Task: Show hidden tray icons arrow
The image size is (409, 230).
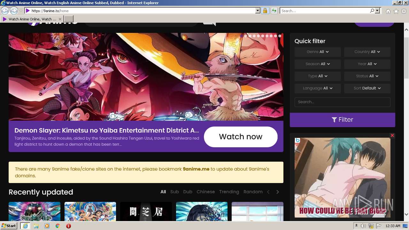Action: 357,226
